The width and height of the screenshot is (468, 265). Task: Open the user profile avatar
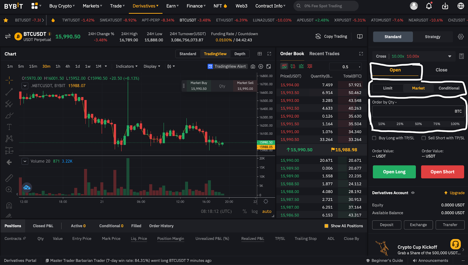(414, 6)
